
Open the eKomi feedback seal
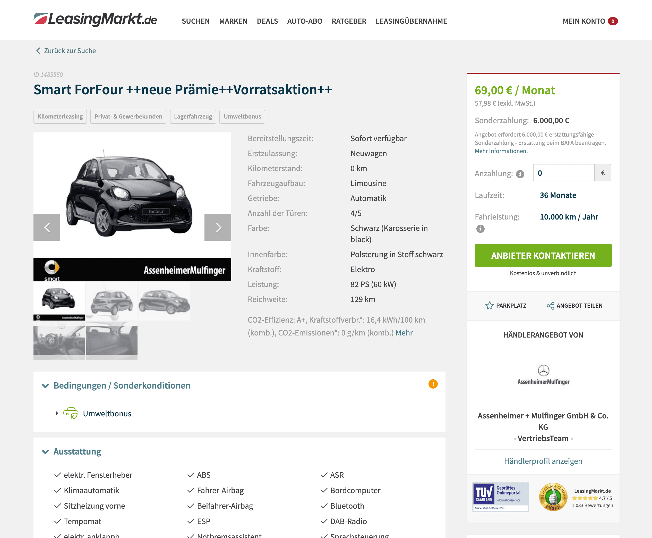coord(553,497)
